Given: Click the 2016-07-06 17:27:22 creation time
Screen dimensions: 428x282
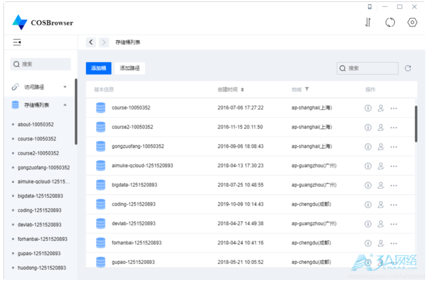Looking at the screenshot, I should [240, 108].
